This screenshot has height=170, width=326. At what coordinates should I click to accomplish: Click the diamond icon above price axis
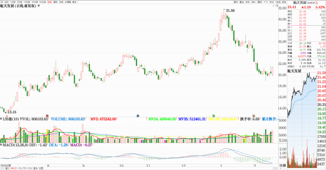click(x=273, y=6)
